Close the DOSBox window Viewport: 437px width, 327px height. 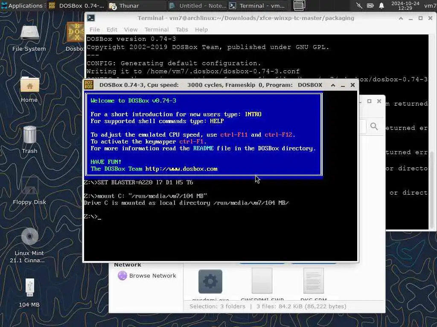[x=353, y=85]
